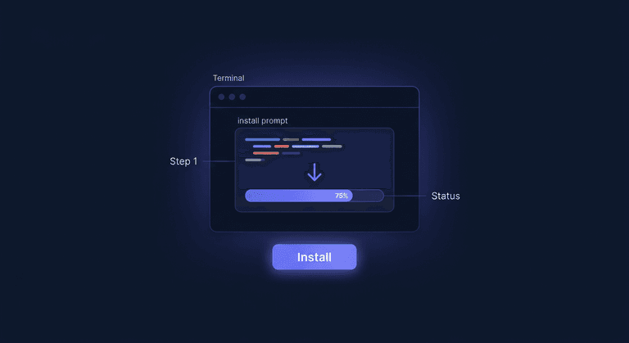
Task: Click the Status label
Action: (x=446, y=196)
